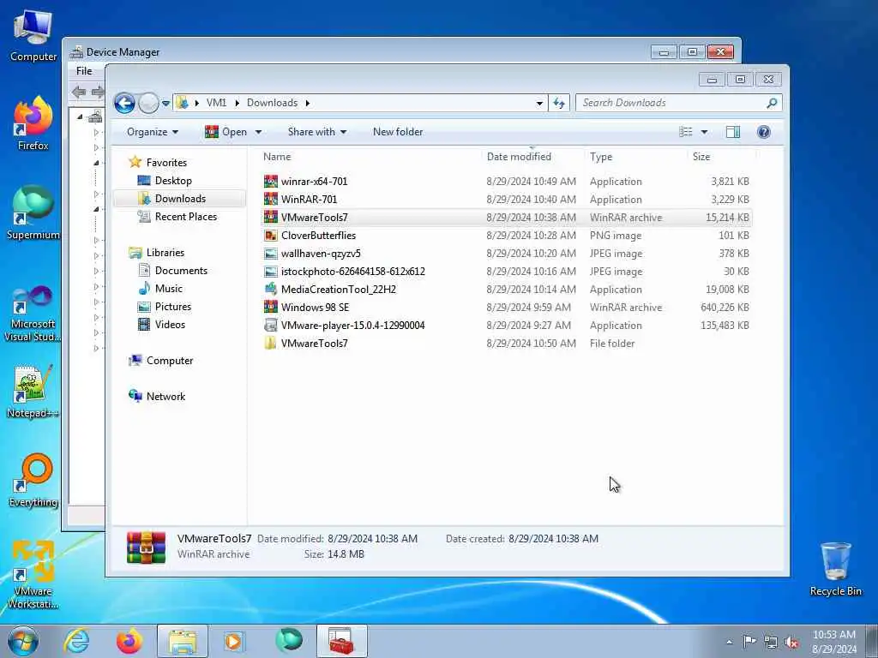Open the Music library

[x=169, y=289]
